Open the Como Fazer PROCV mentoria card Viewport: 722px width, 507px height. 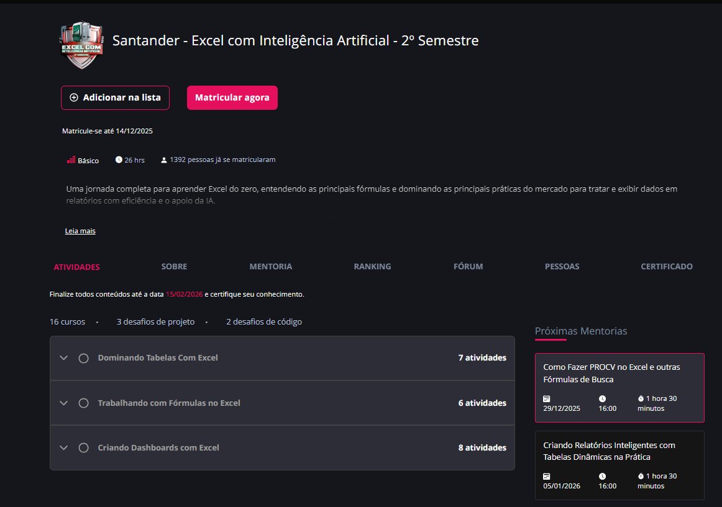(x=619, y=387)
